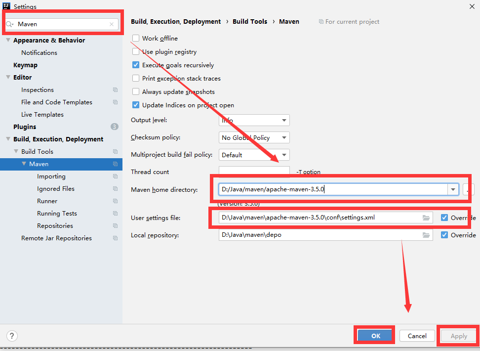
Task: Click the Apply button
Action: tap(459, 336)
